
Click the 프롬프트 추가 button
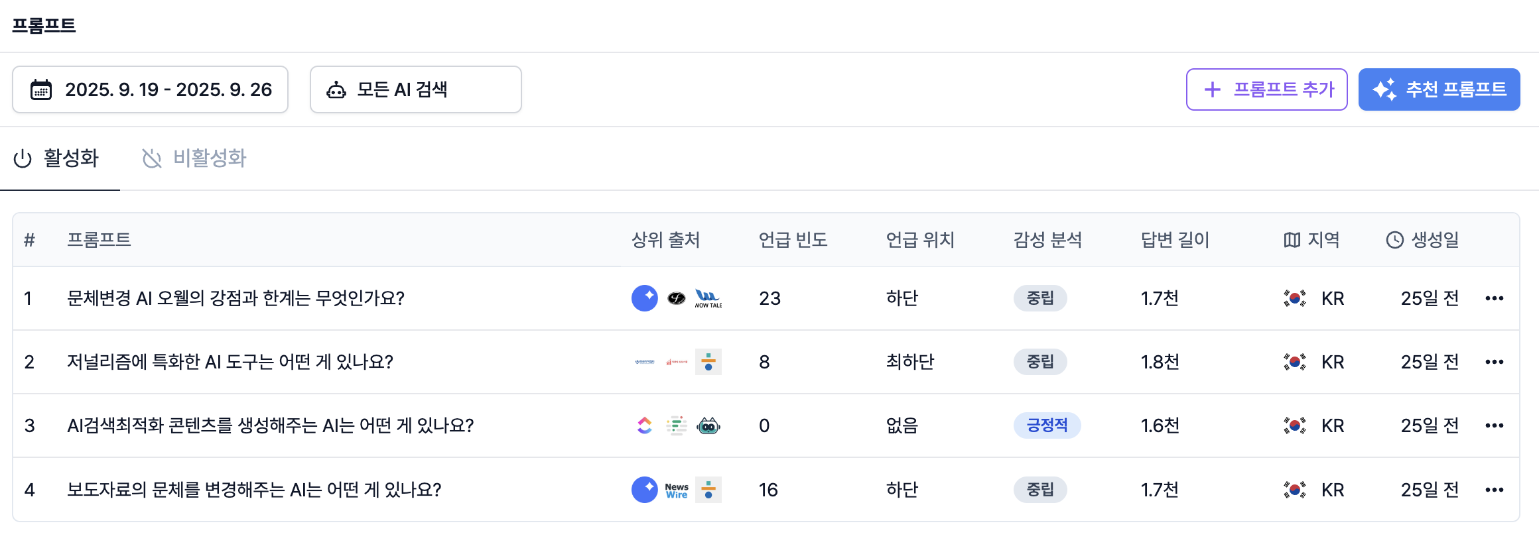tap(1266, 89)
